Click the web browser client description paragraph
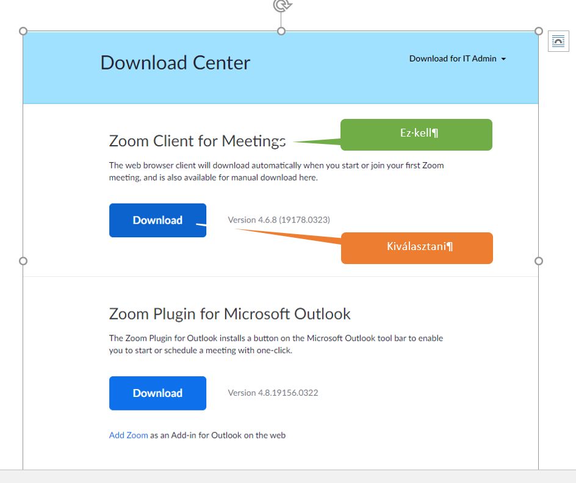 (276, 171)
